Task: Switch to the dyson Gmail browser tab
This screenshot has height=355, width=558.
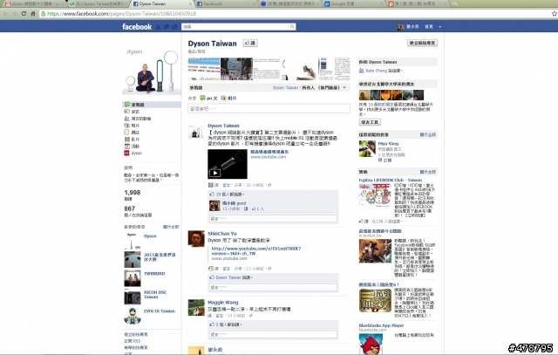Action: point(33,3)
